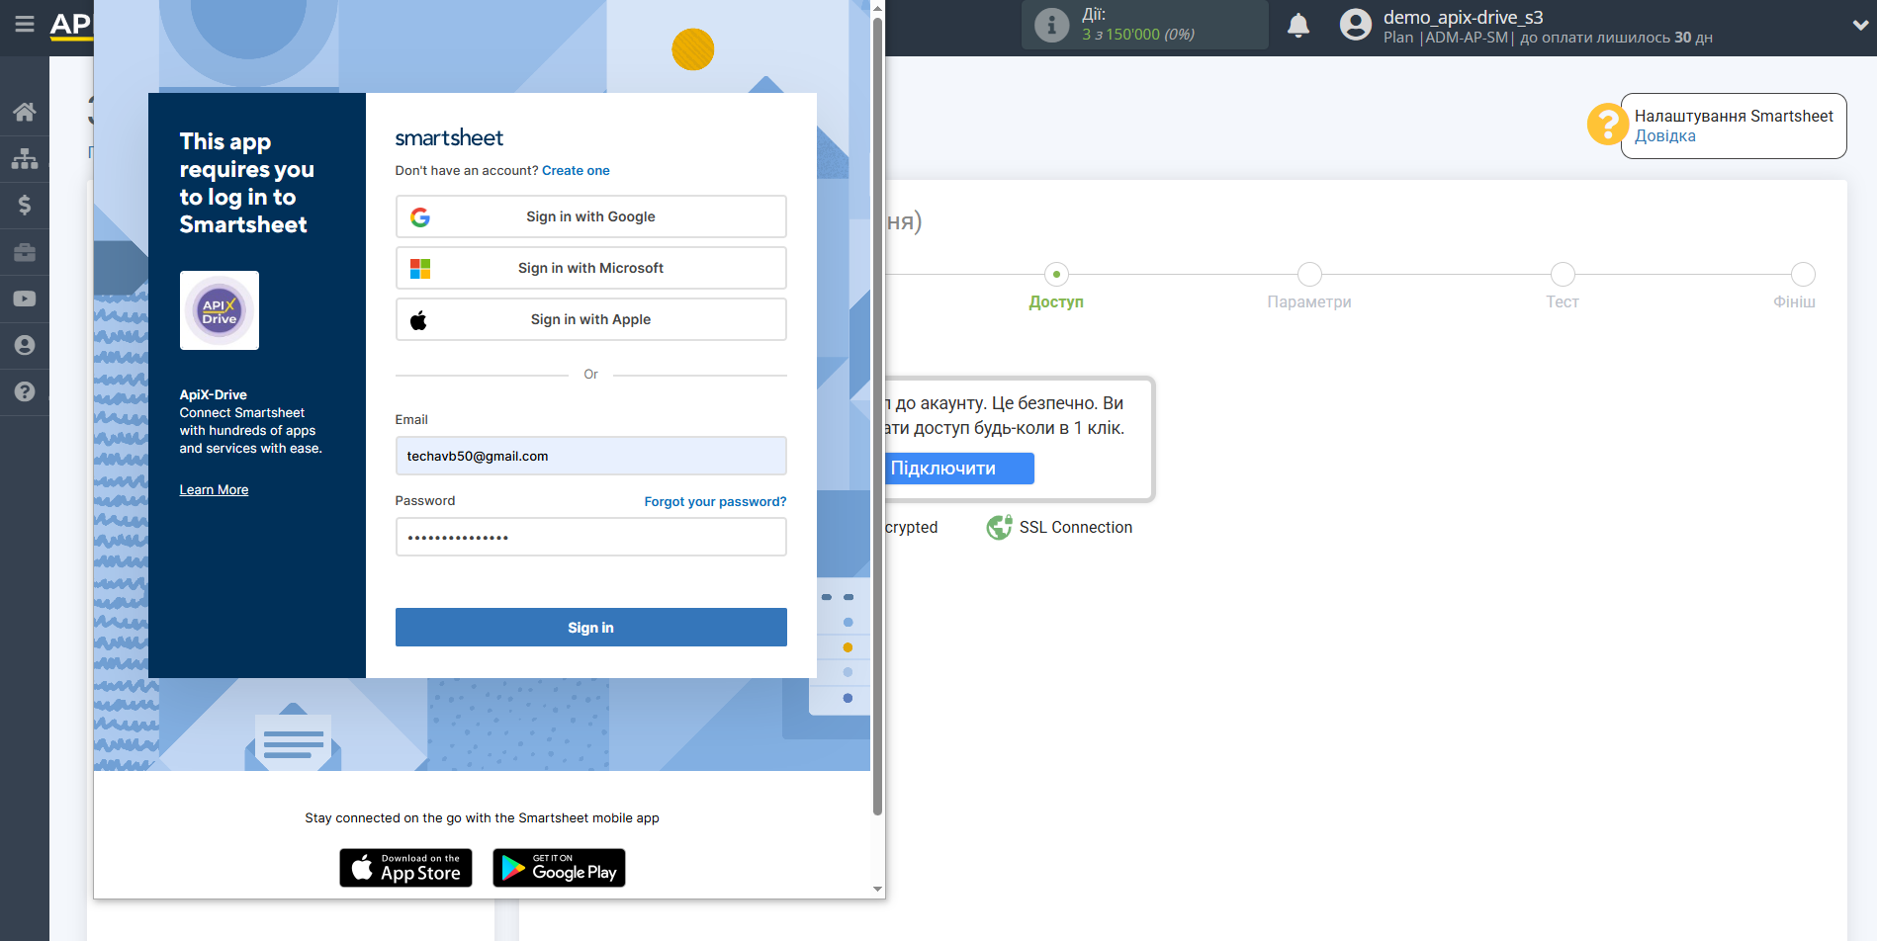Image resolution: width=1877 pixels, height=941 pixels.
Task: Click Sign in with Google
Action: [x=590, y=216]
